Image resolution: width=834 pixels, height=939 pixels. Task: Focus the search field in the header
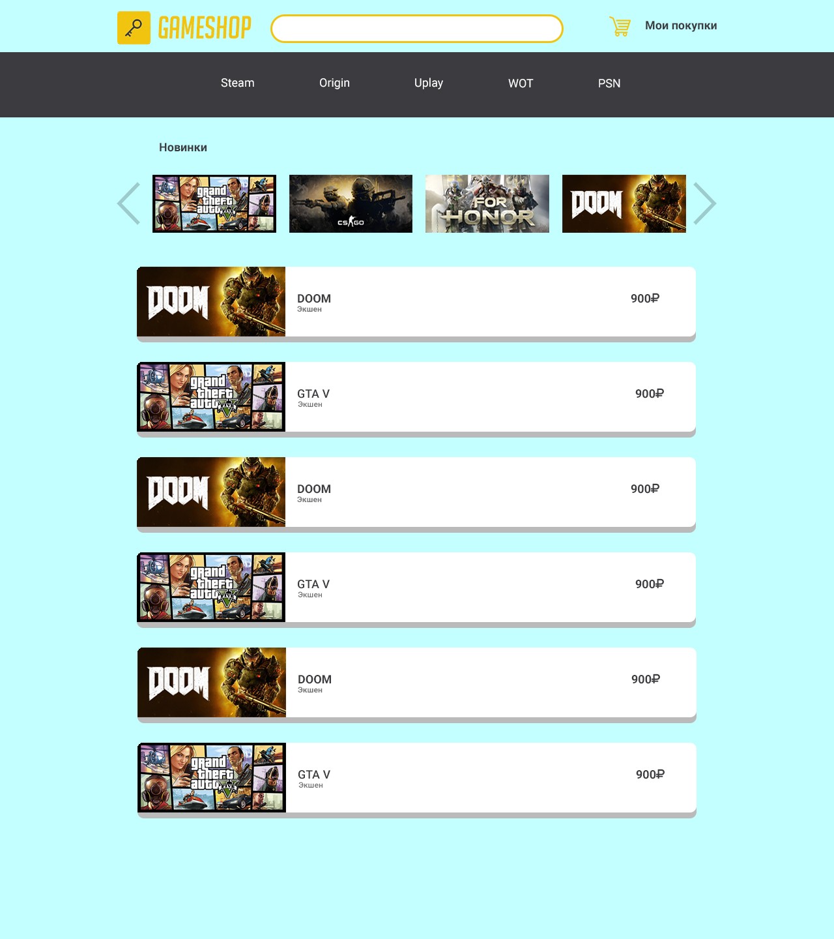pos(417,29)
